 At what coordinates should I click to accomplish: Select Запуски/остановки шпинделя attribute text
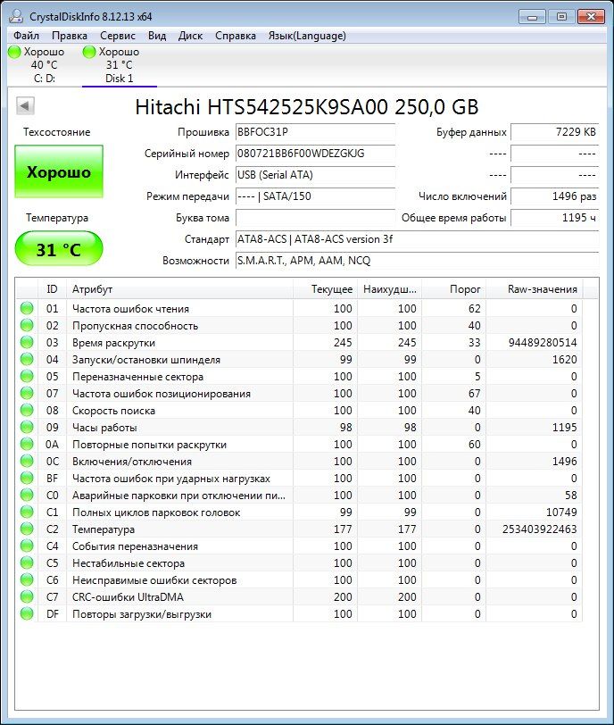[146, 360]
